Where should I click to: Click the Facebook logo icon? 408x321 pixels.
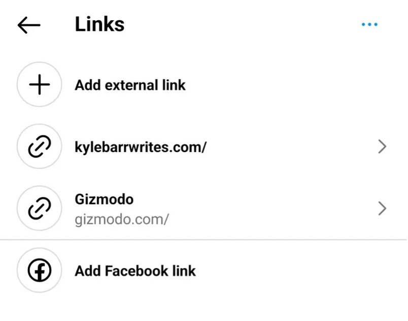coord(39,271)
